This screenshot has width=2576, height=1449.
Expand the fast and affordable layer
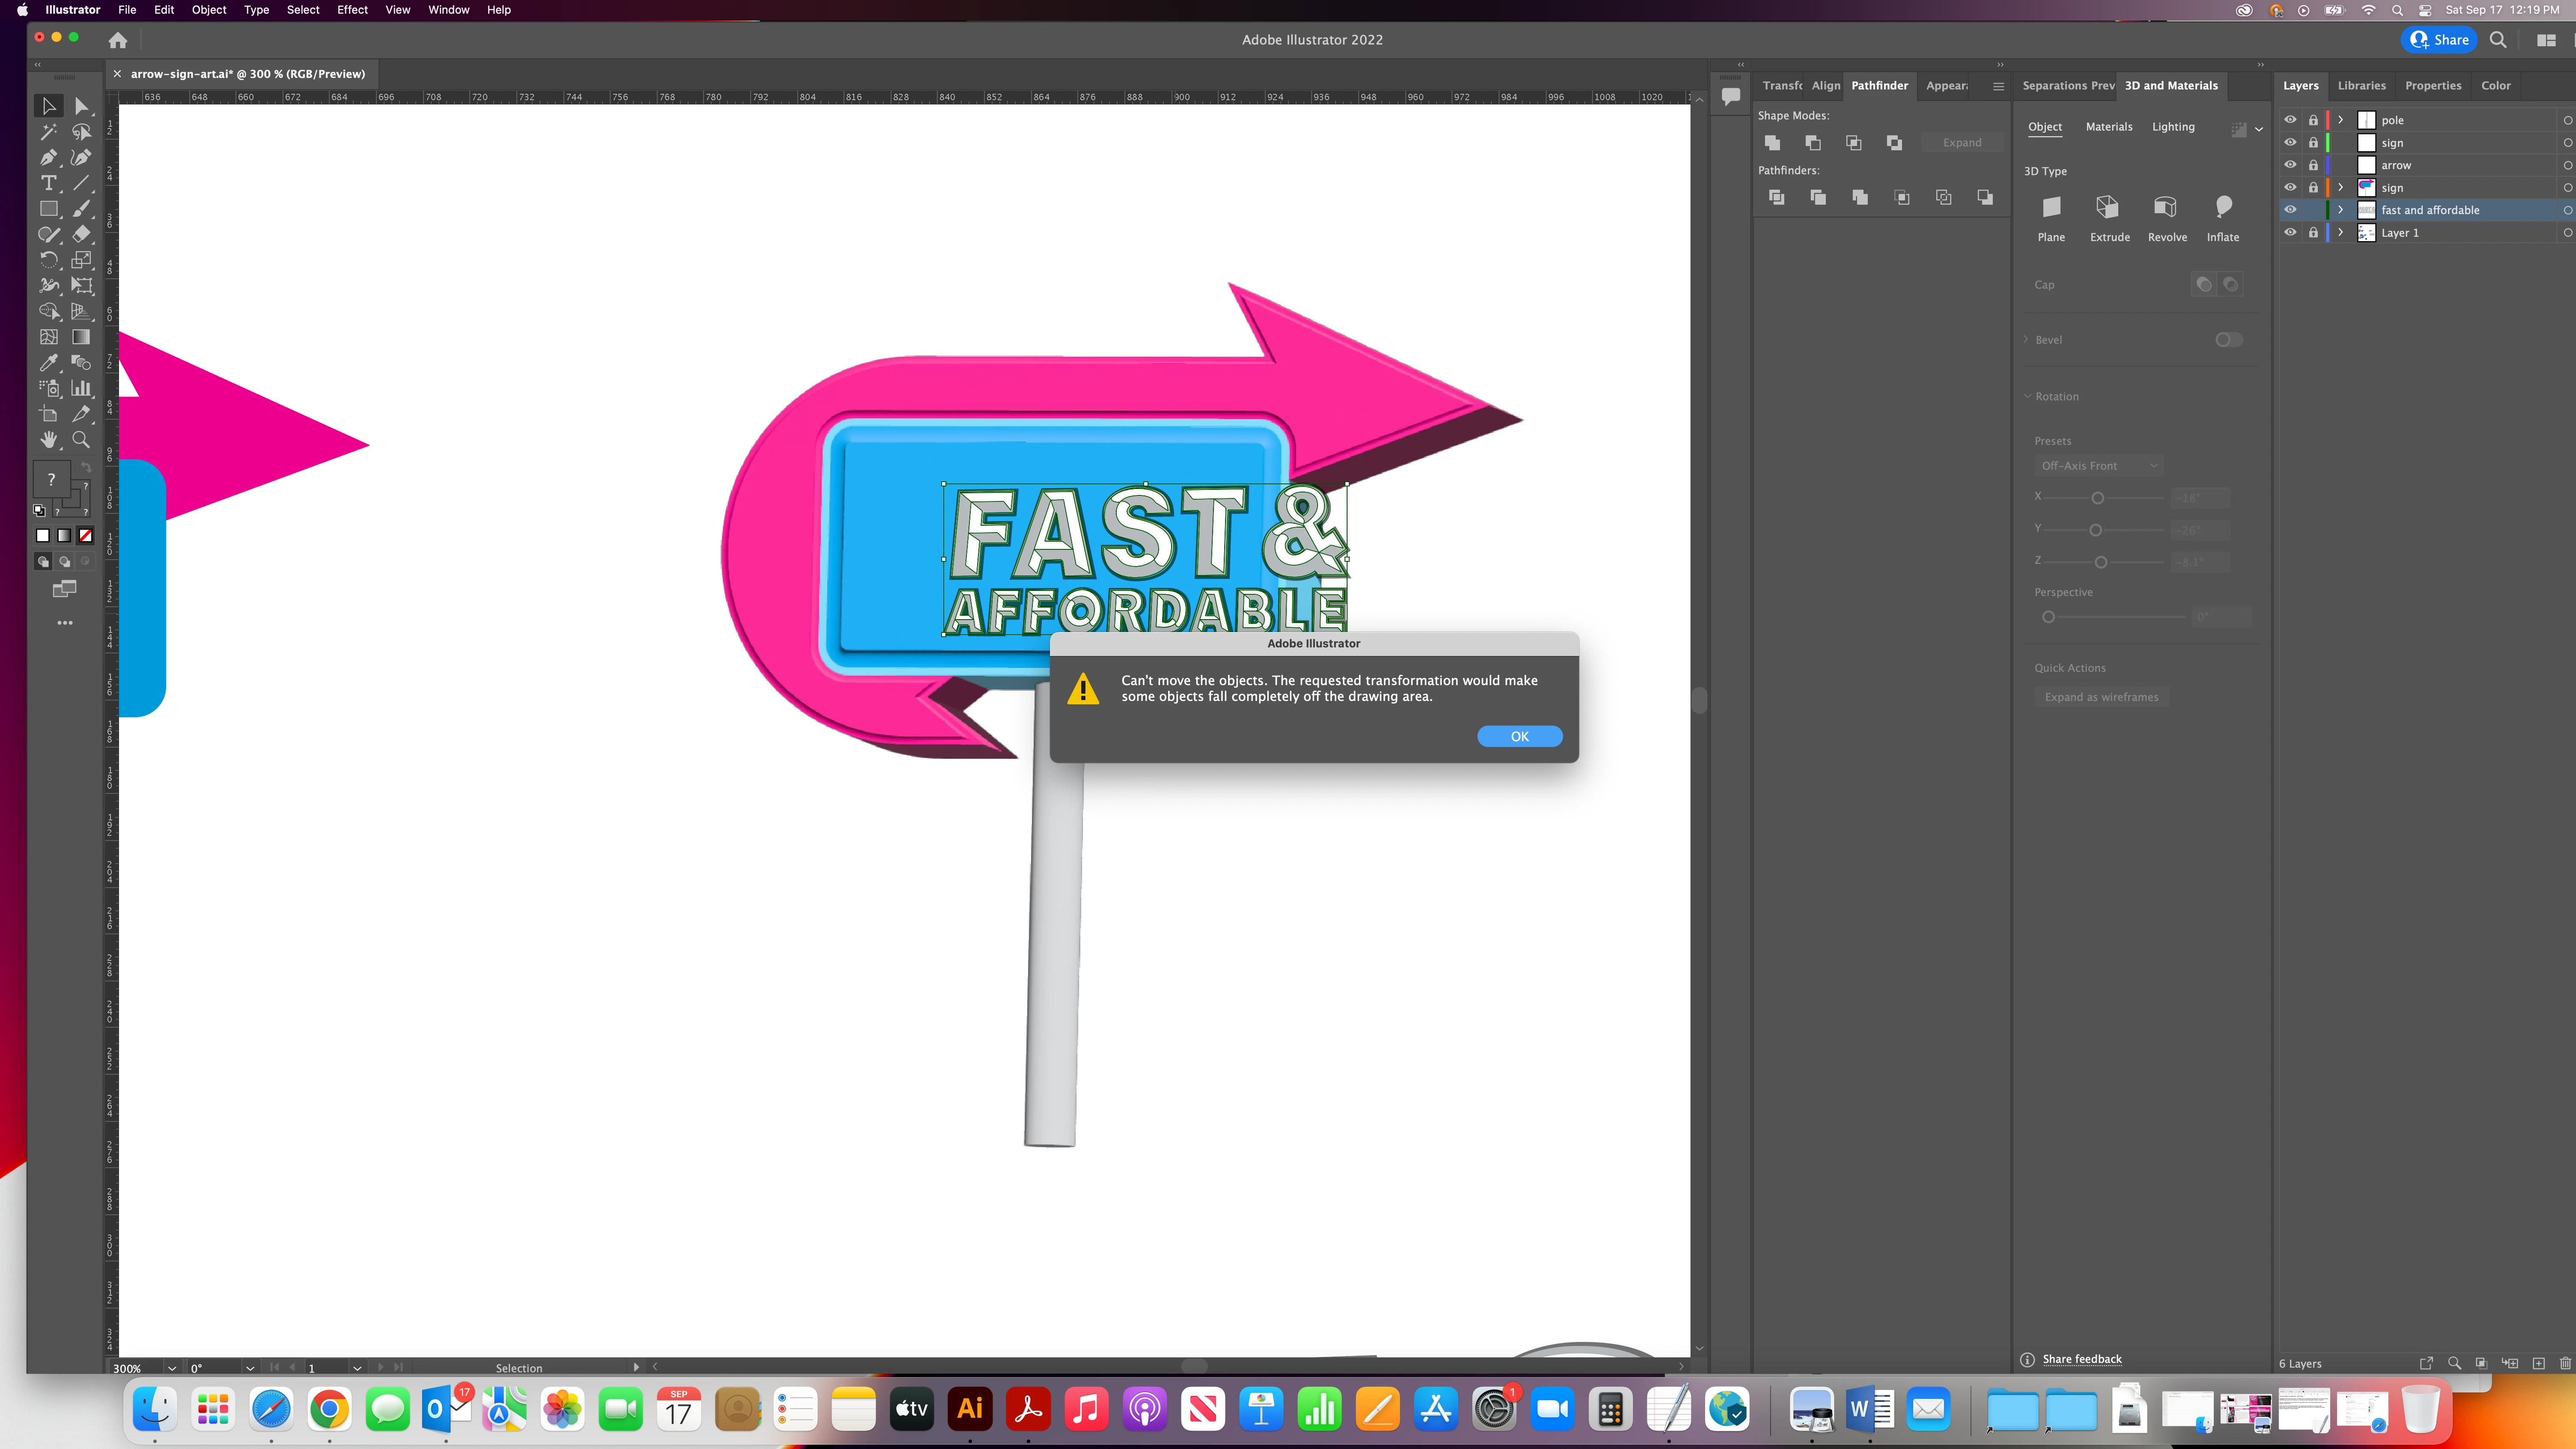pos(2340,210)
